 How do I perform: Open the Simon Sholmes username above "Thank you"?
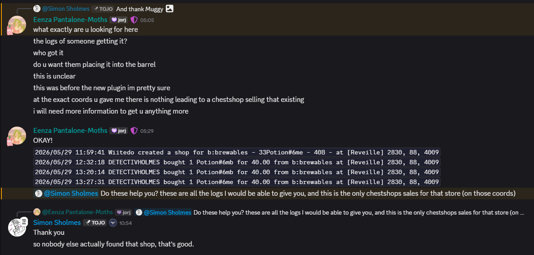coord(57,223)
